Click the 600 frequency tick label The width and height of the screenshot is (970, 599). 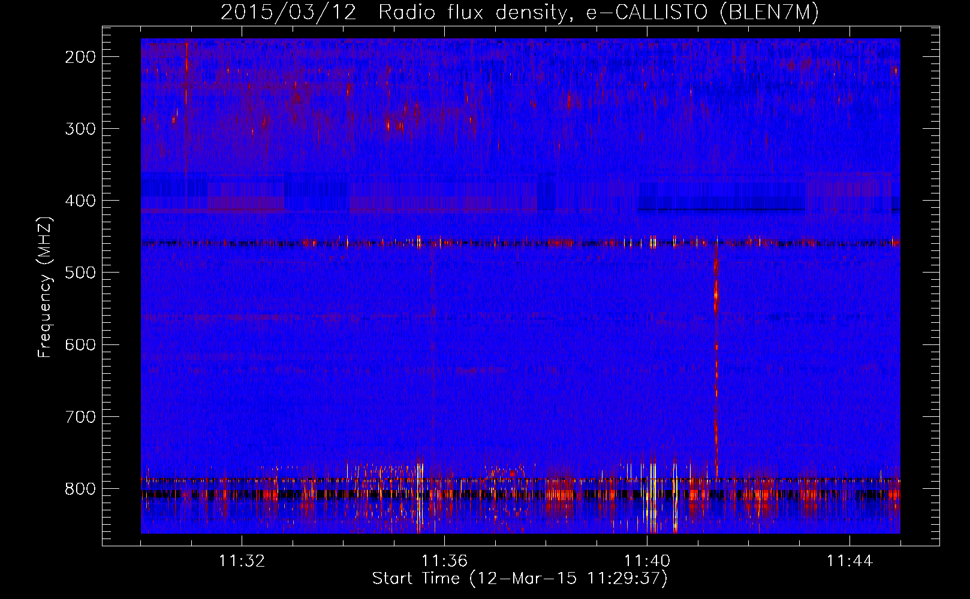[x=80, y=344]
